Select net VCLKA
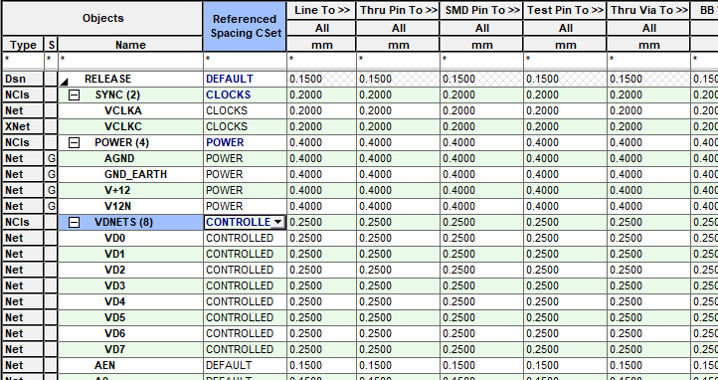Viewport: 718px width, 380px height. tap(123, 110)
